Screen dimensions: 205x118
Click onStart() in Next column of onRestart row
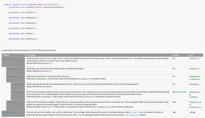[194, 69]
